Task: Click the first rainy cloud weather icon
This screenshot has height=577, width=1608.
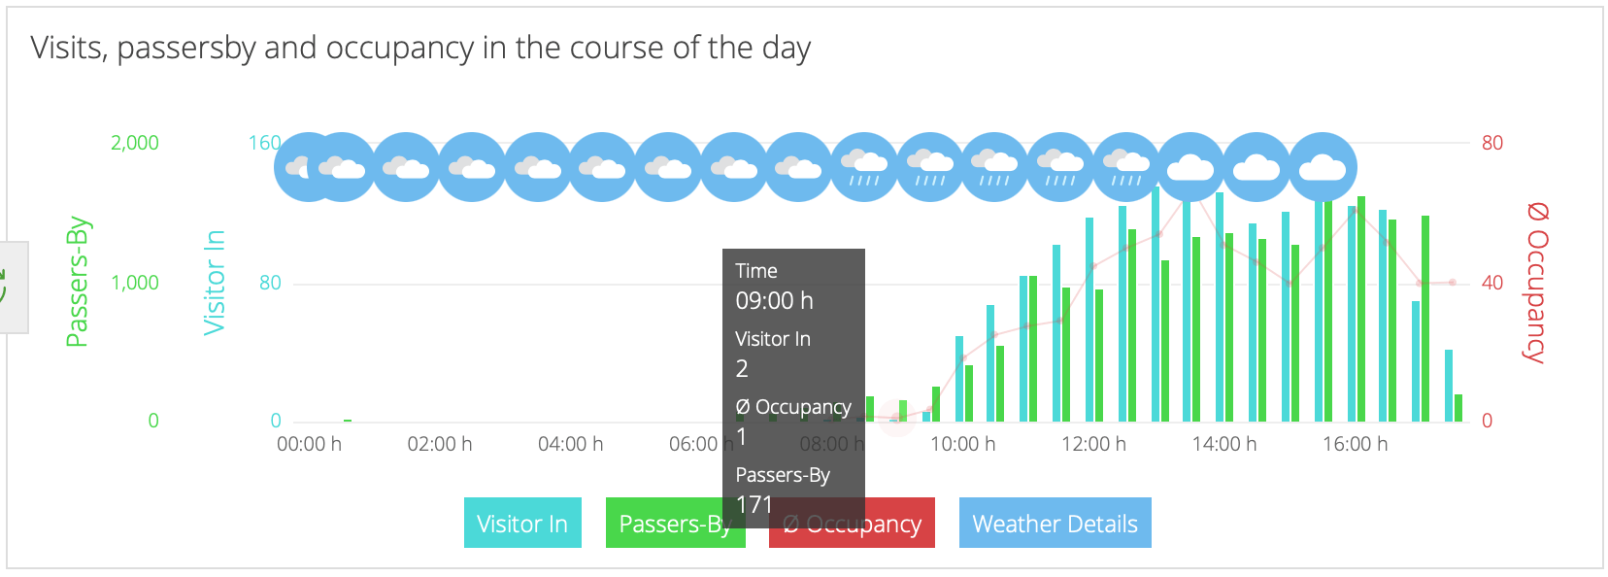Action: 864,167
